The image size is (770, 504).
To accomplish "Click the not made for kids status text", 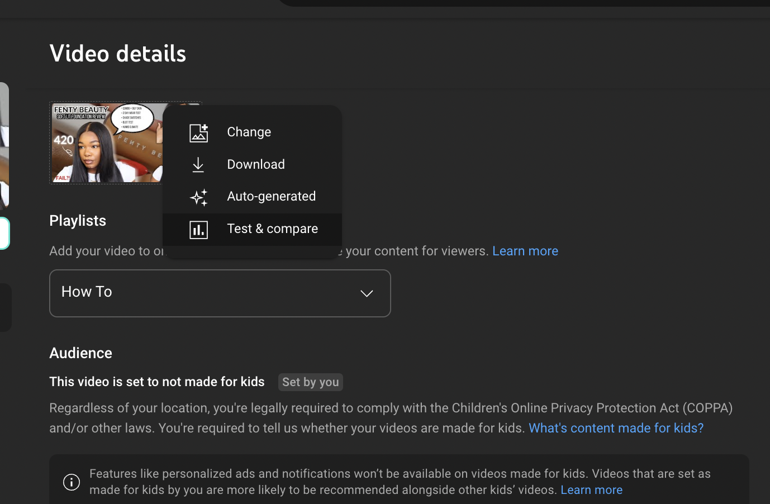I will [x=157, y=382].
